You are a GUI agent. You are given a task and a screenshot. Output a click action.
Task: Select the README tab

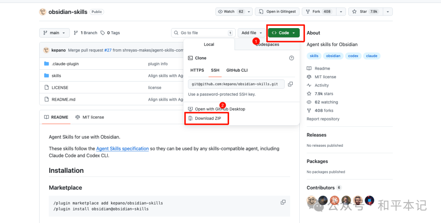56,117
